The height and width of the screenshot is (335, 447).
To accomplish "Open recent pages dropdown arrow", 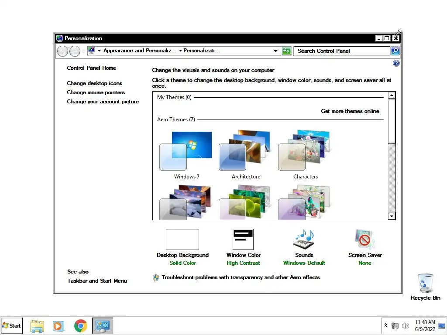I will click(83, 51).
